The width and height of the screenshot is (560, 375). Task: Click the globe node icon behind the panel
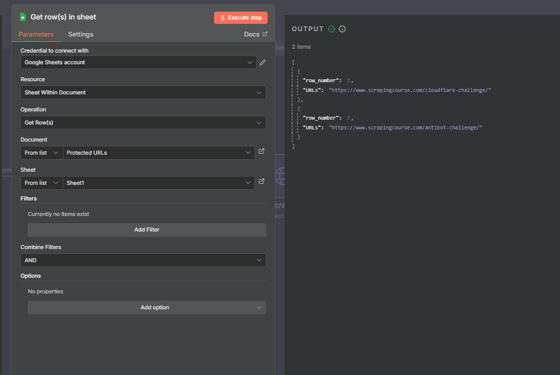click(280, 177)
